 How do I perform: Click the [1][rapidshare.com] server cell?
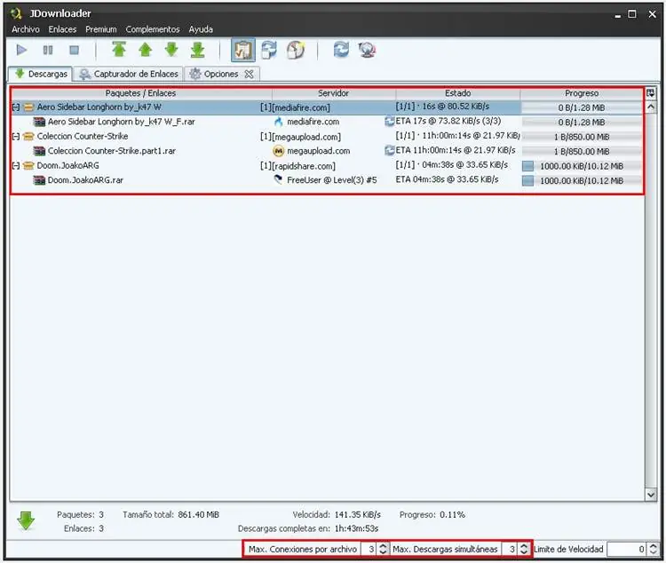tap(297, 166)
